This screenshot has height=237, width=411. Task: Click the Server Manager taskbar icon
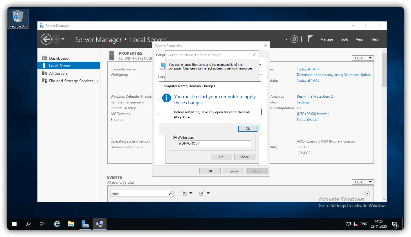(85, 224)
